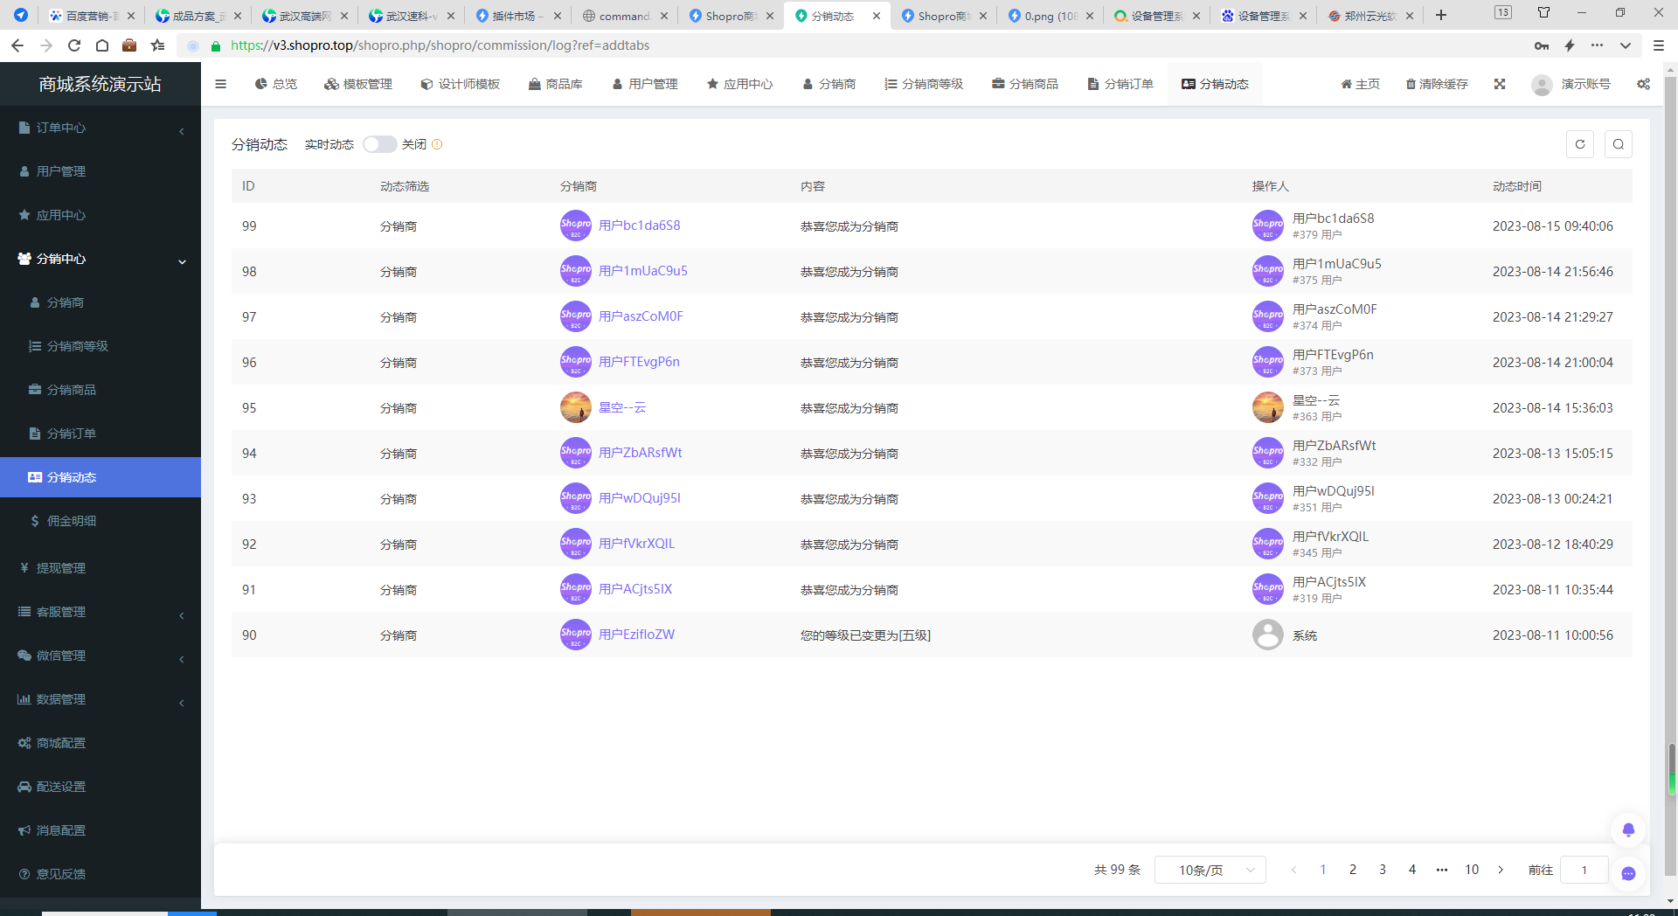Open distributor link 用户1mUaC9u5
This screenshot has height=916, width=1678.
pyautogui.click(x=643, y=271)
